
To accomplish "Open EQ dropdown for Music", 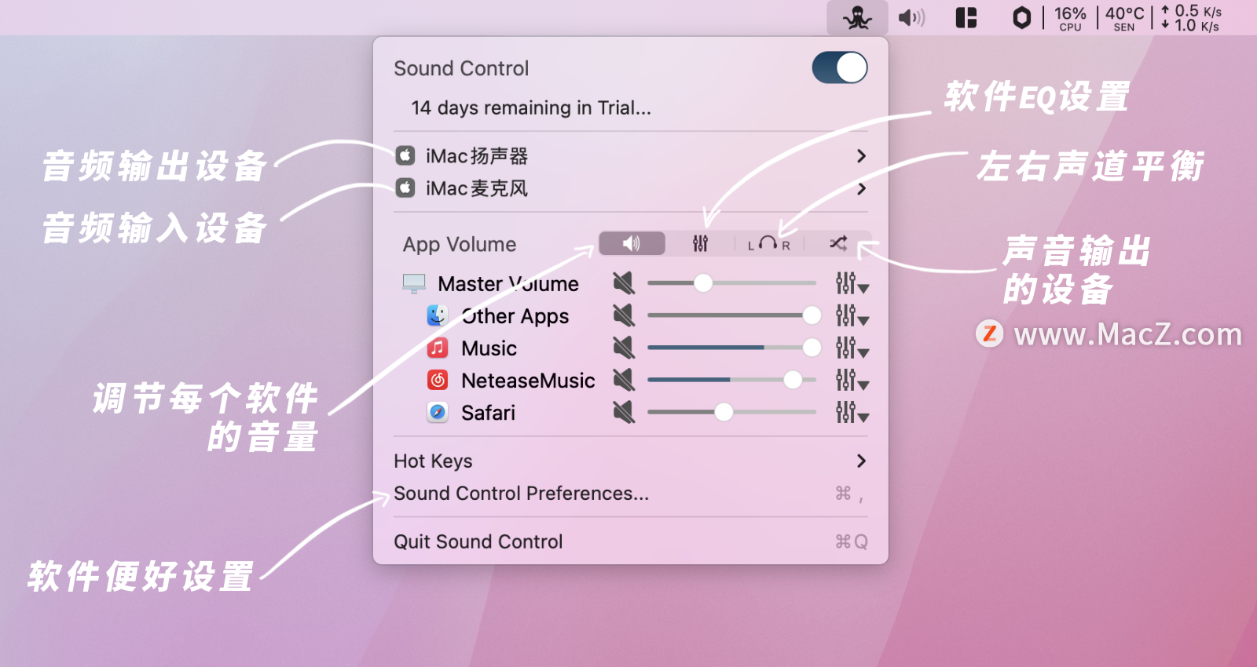I will click(852, 348).
